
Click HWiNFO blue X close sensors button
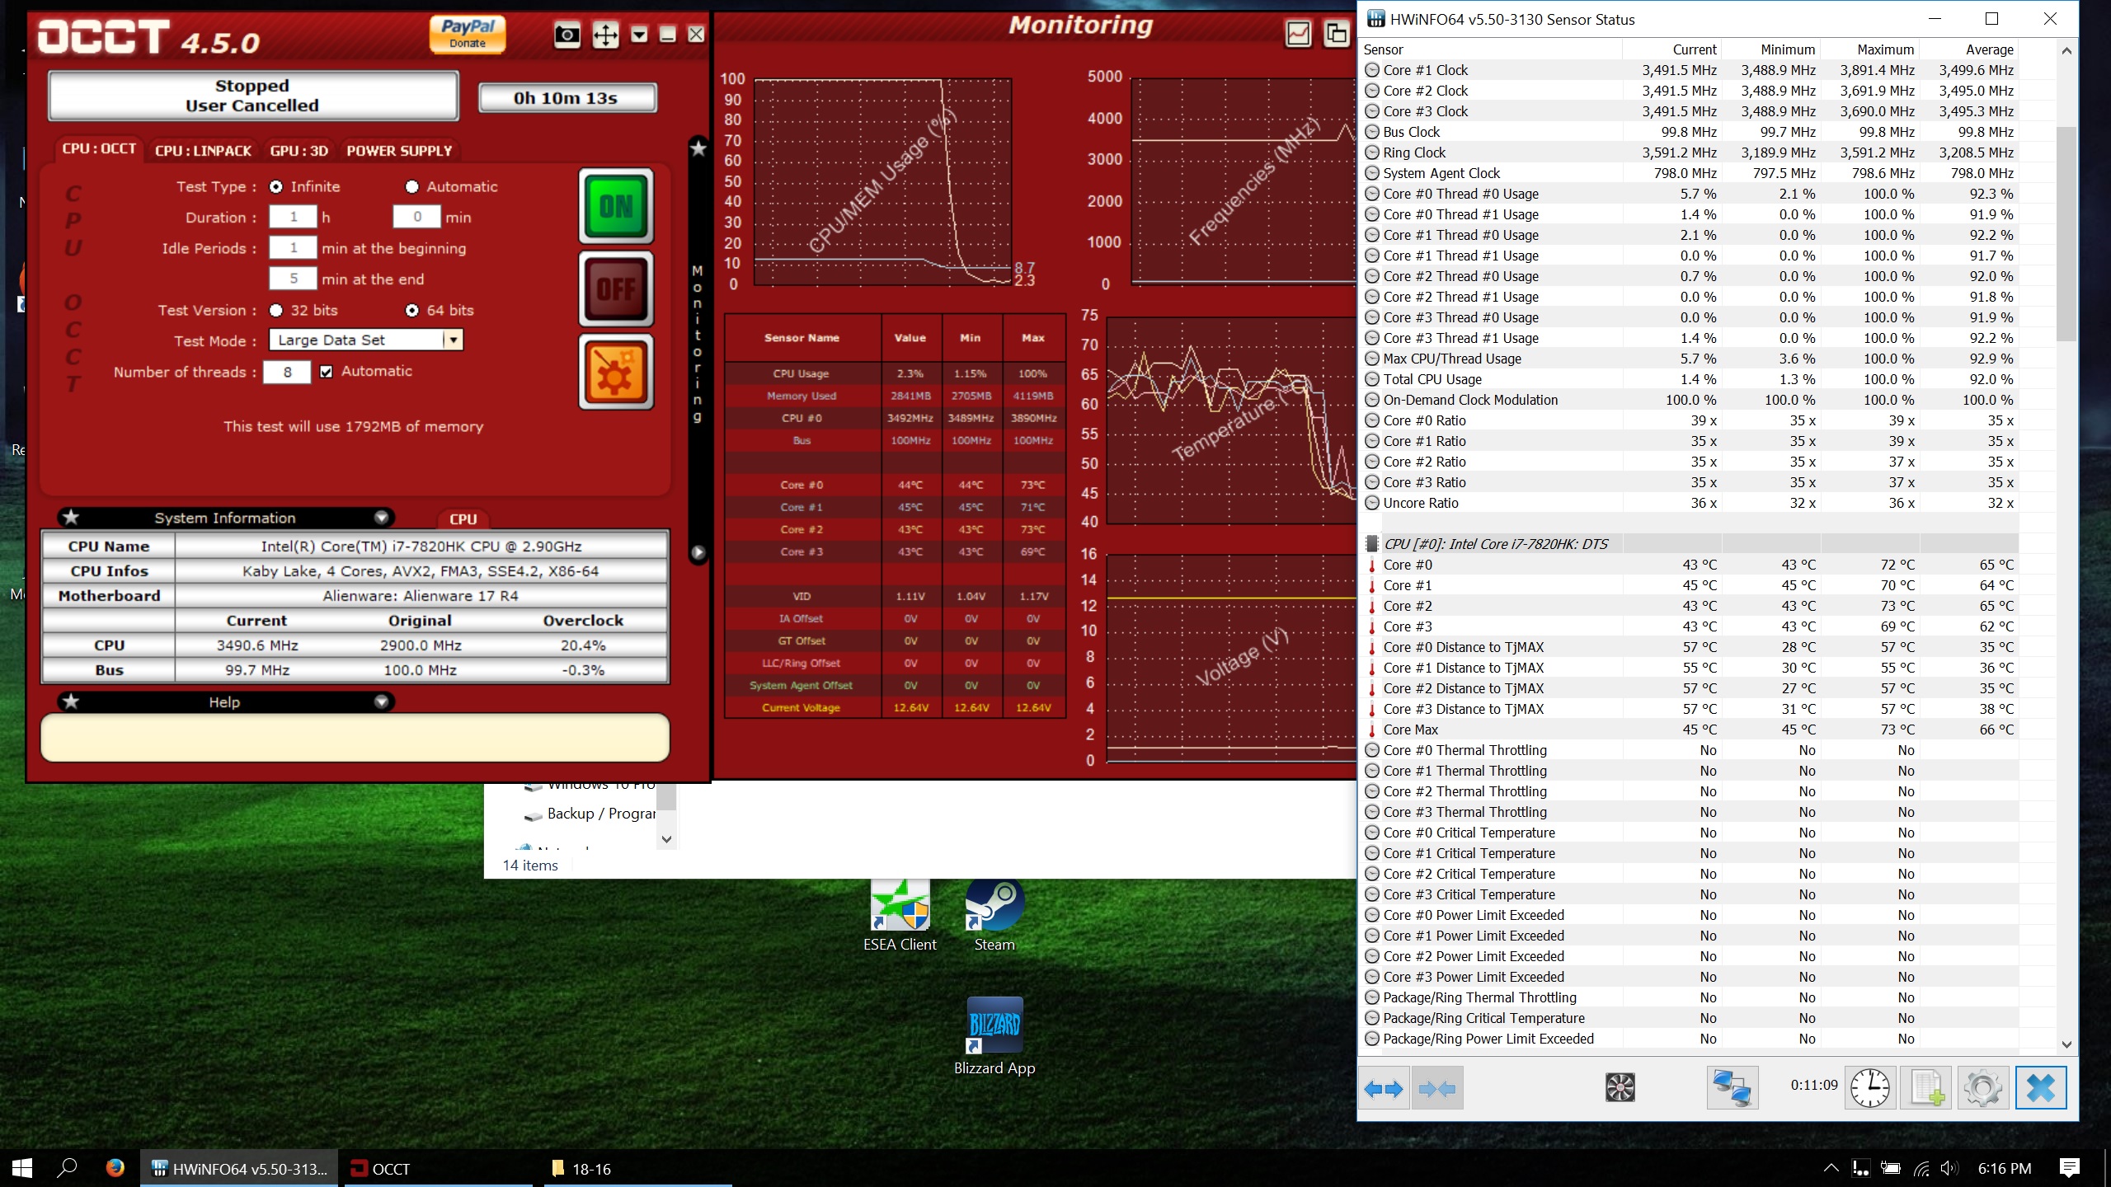(2041, 1087)
